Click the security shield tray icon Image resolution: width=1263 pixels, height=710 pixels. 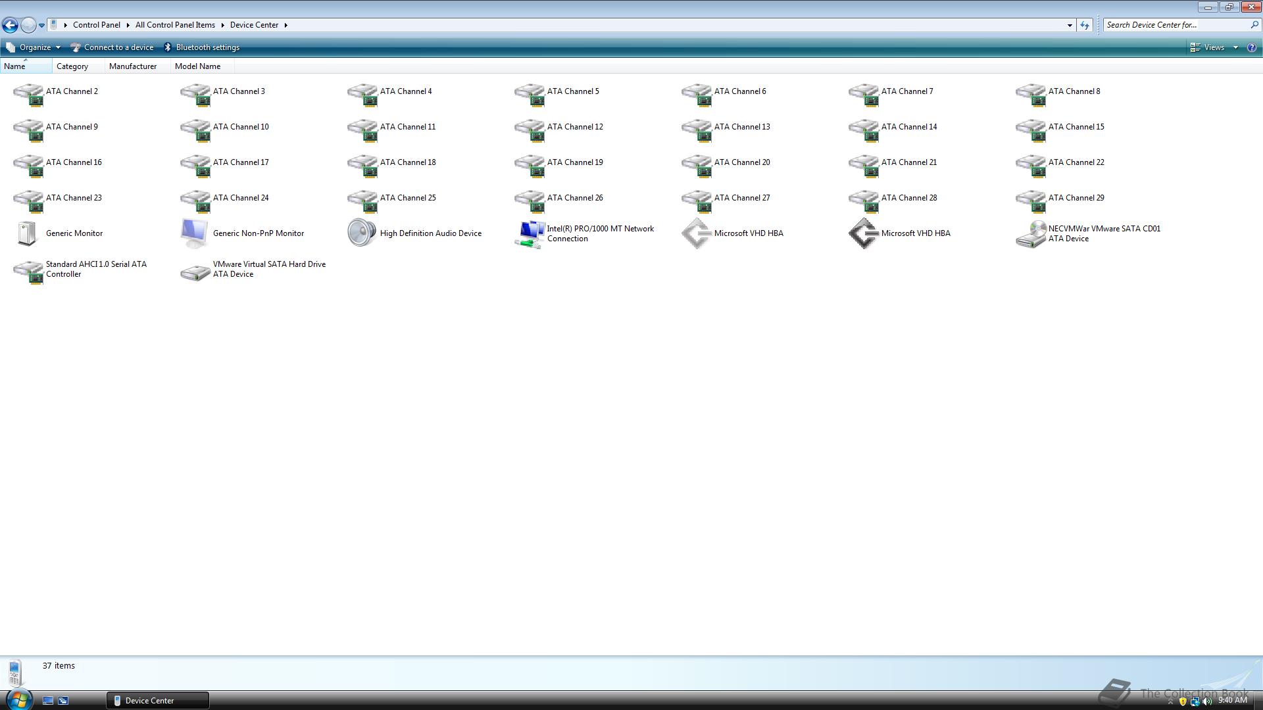tap(1183, 701)
